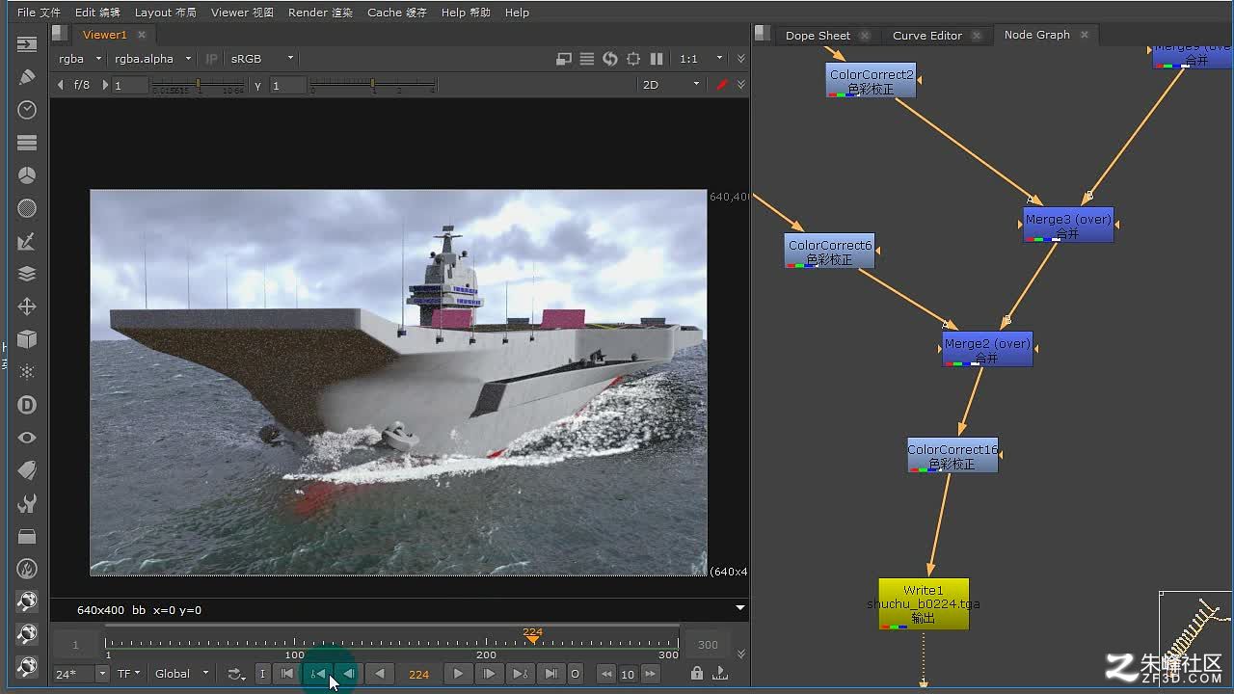Screen dimensions: 1234x694
Task: Step forward one frame
Action: pos(489,674)
